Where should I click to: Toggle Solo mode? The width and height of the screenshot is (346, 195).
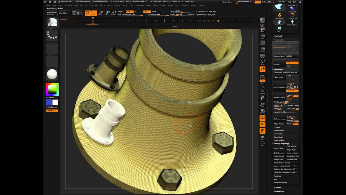coord(262,138)
